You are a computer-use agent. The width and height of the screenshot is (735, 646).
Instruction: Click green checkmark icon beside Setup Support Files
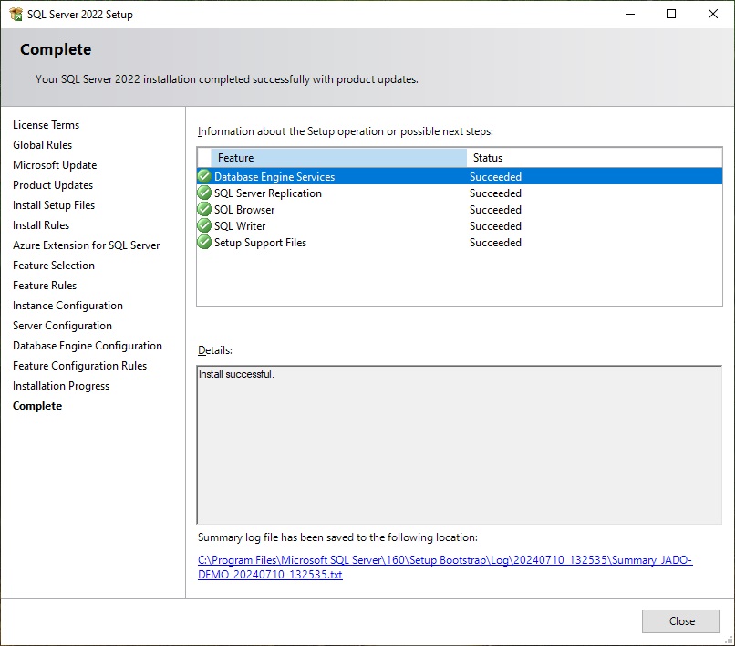pyautogui.click(x=204, y=242)
